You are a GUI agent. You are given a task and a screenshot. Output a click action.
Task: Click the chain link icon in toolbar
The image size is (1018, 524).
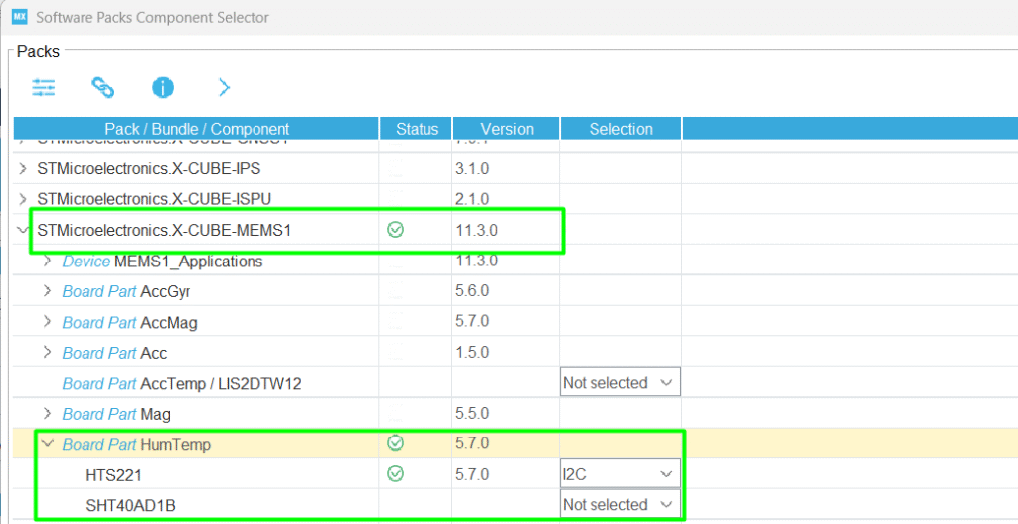[103, 87]
